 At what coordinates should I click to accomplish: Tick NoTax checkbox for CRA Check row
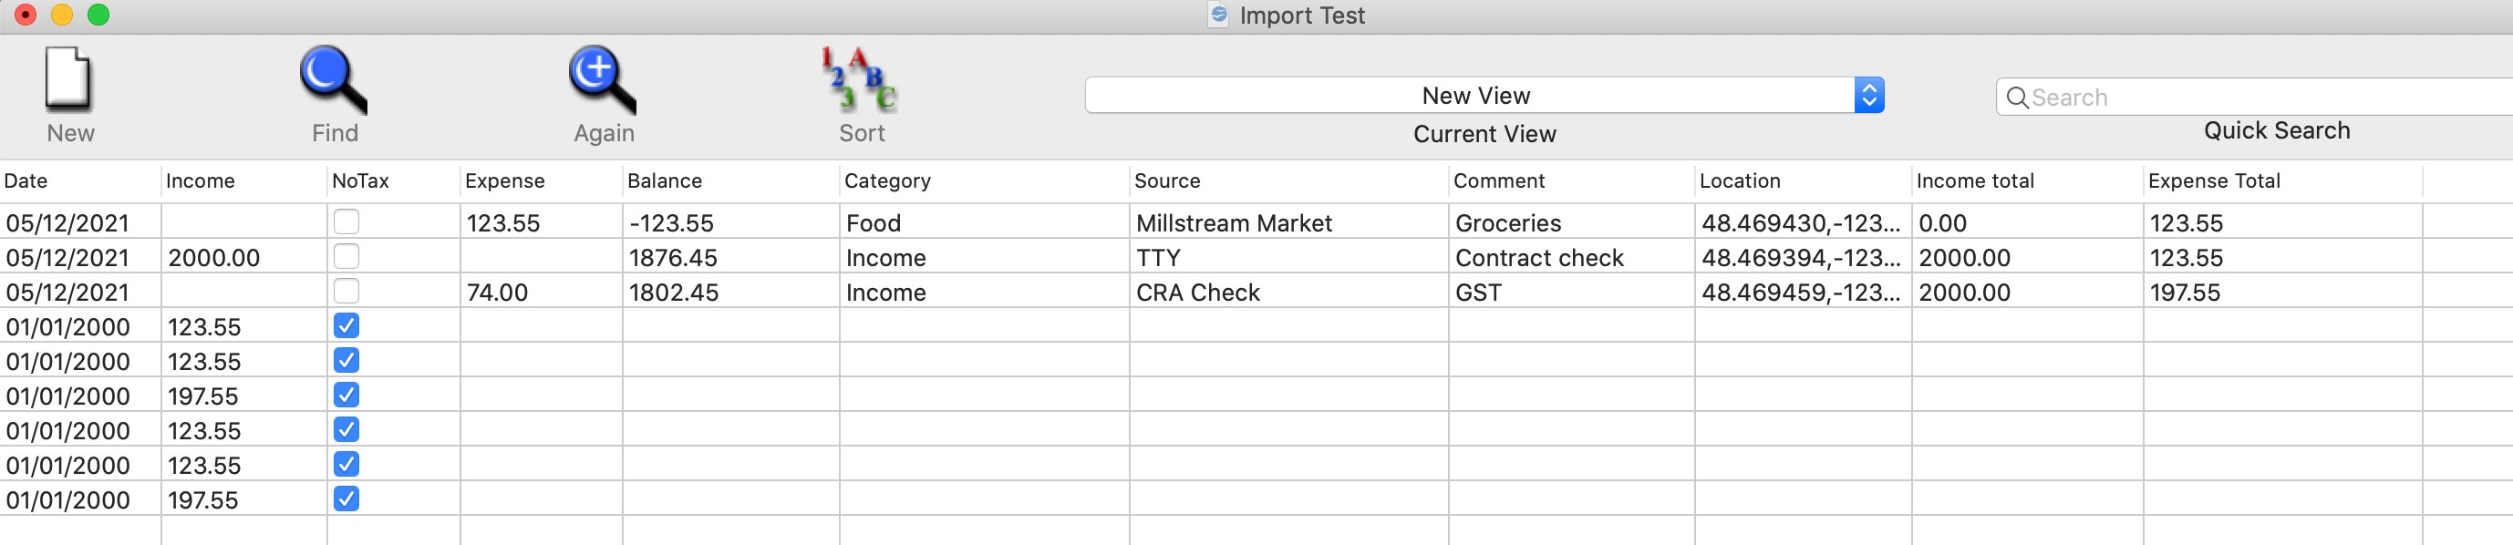[x=346, y=291]
